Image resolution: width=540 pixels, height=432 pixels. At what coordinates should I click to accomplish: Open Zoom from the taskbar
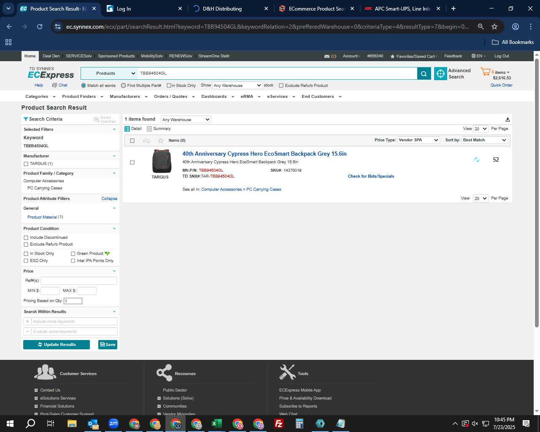[113, 424]
